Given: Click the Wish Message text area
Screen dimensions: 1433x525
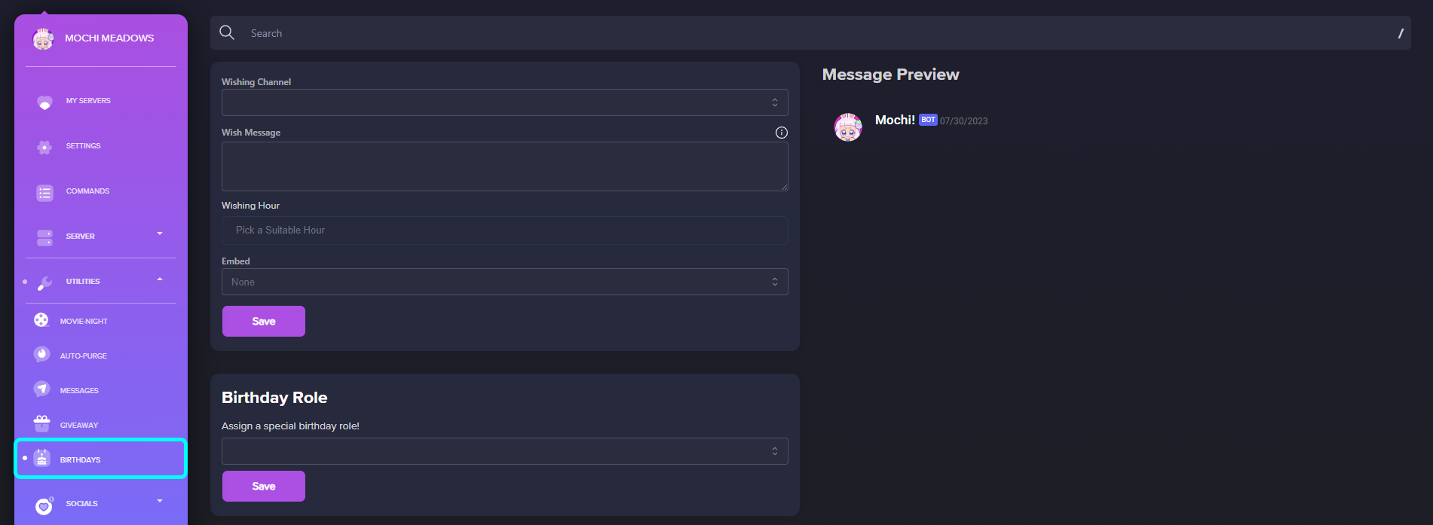Looking at the screenshot, I should pos(504,166).
